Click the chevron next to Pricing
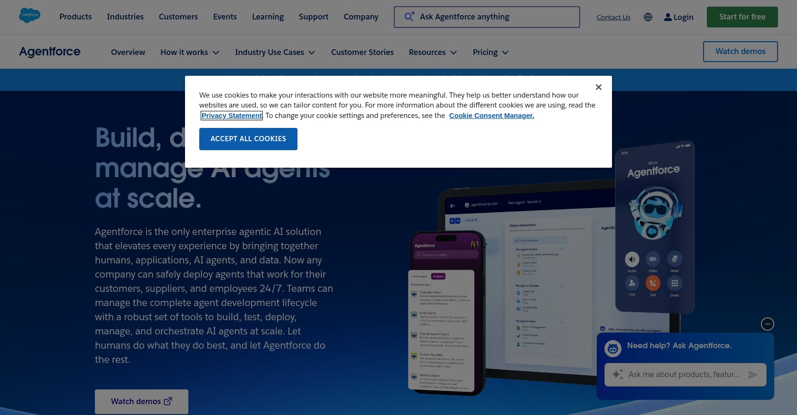797x415 pixels. coord(505,53)
